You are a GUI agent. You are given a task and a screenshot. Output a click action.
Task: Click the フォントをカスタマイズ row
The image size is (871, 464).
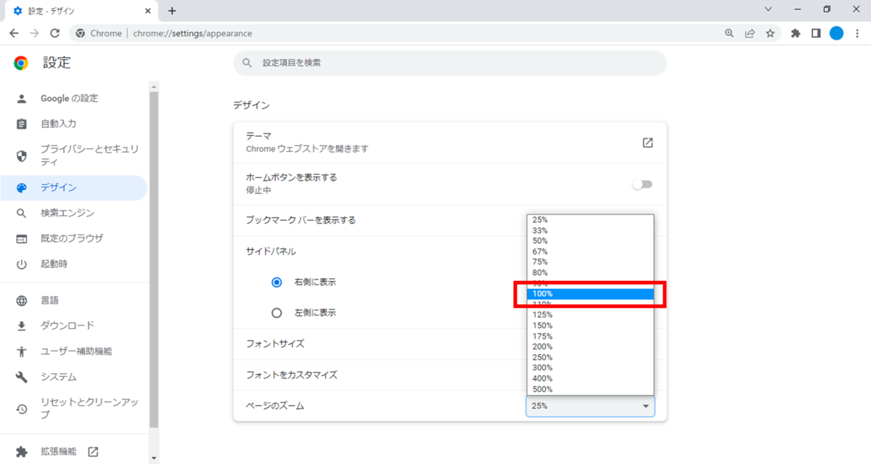450,375
